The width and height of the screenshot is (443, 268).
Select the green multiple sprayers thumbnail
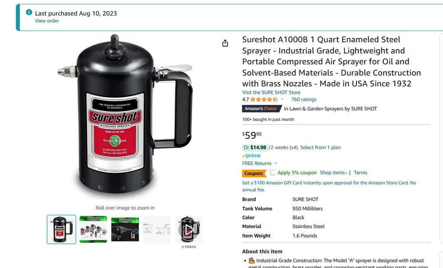click(93, 229)
